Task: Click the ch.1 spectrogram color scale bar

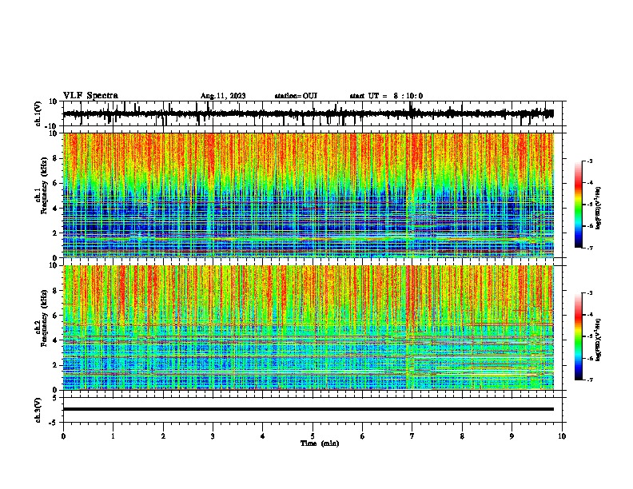Action: pyautogui.click(x=579, y=205)
